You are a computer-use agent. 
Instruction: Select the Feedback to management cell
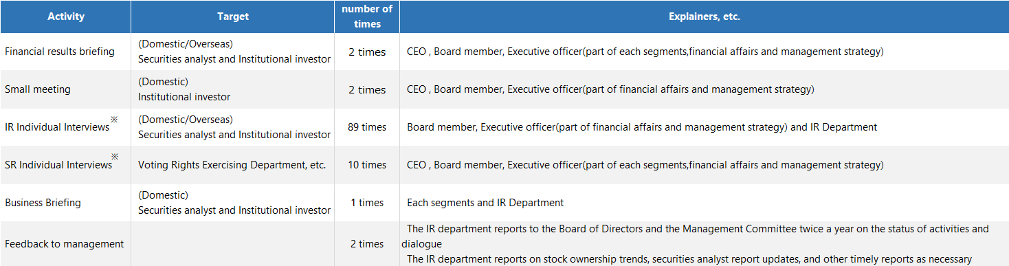(65, 244)
